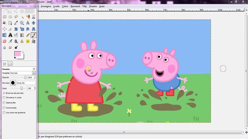The height and width of the screenshot is (139, 248).
Task: Select the Color Picker eyedropper tool
Action: 16,23
